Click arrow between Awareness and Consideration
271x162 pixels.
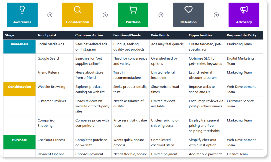point(50,15)
